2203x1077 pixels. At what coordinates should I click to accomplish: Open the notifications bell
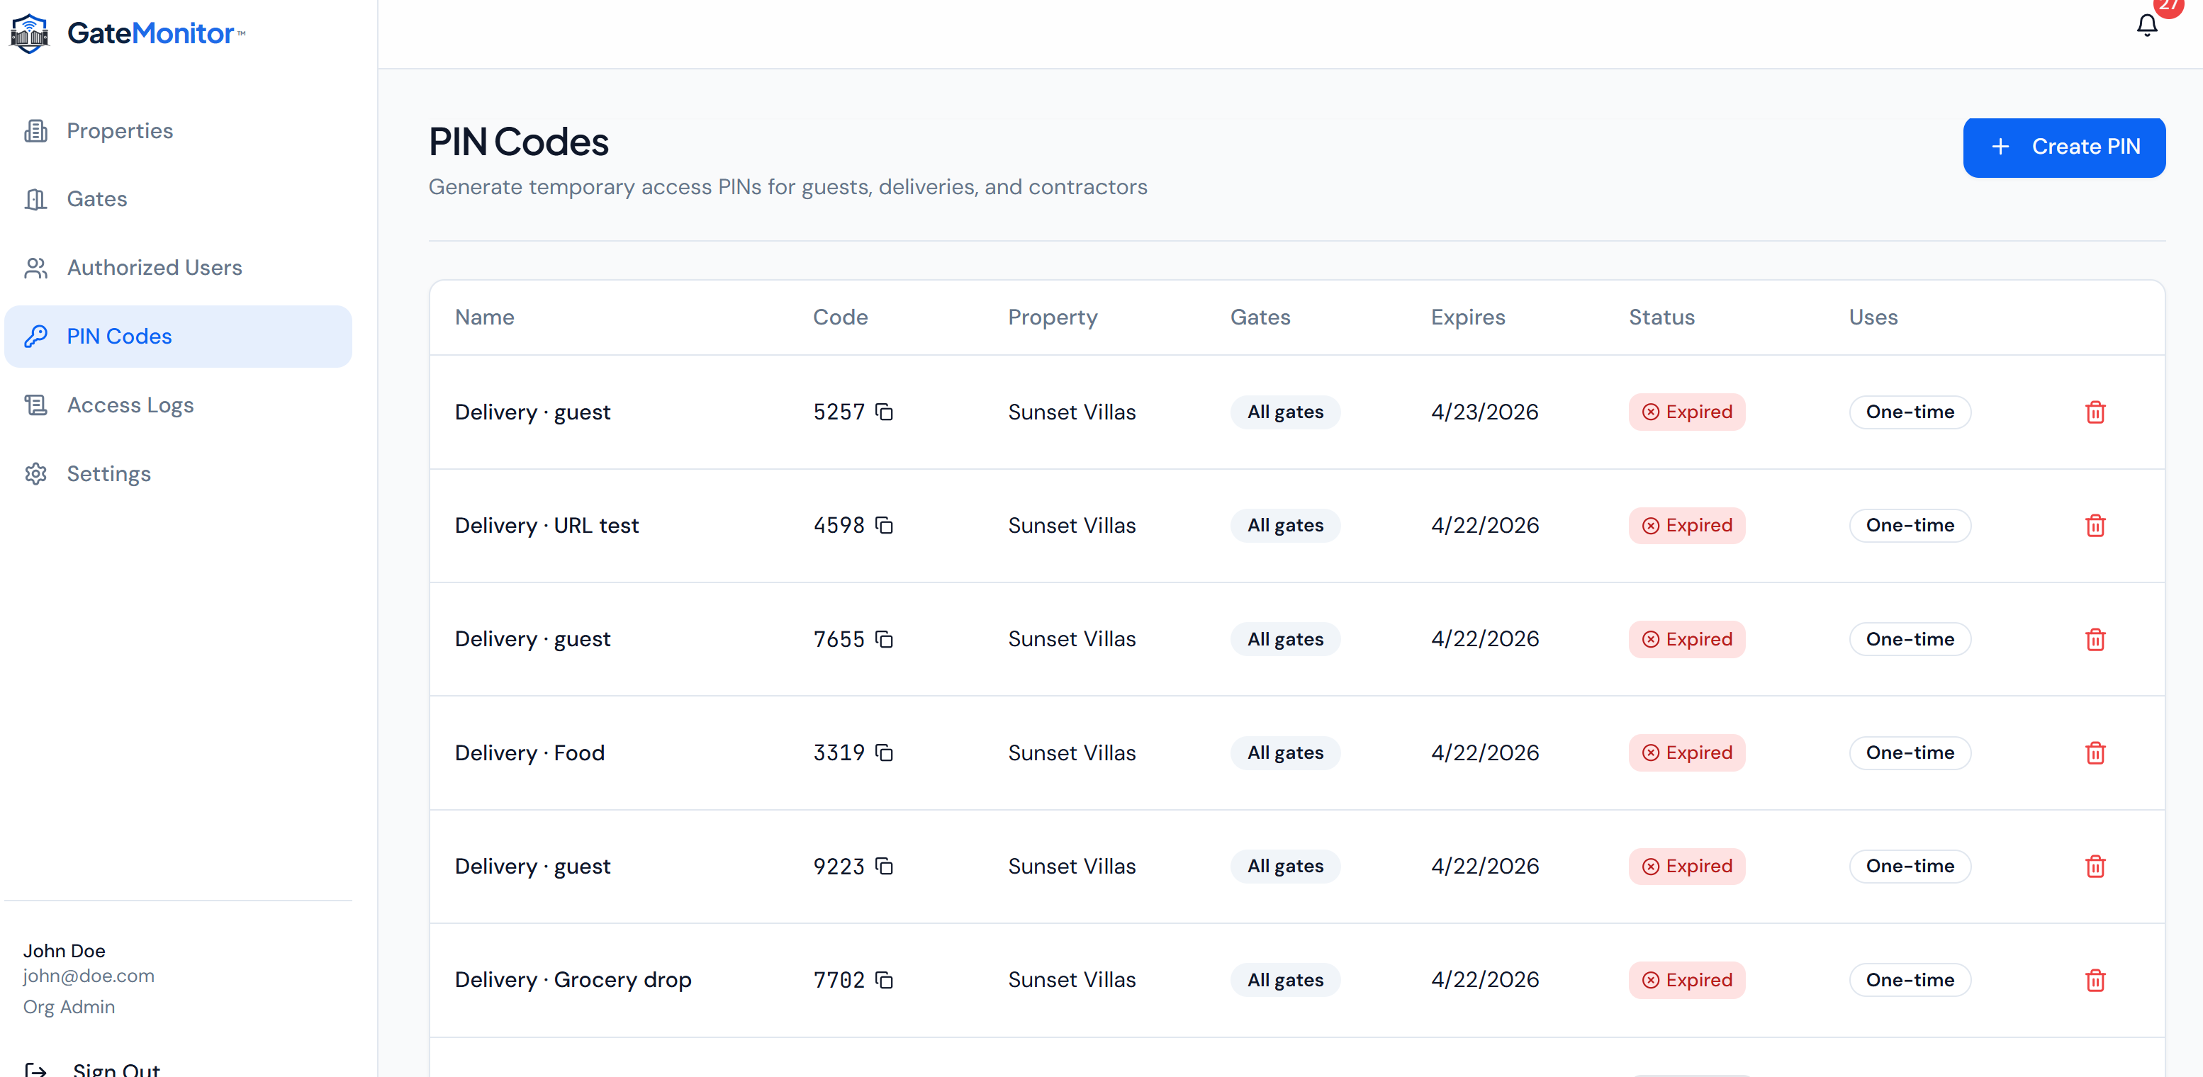[x=2146, y=26]
